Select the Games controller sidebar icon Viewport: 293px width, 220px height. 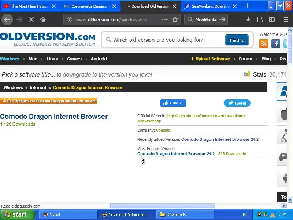click(x=282, y=157)
